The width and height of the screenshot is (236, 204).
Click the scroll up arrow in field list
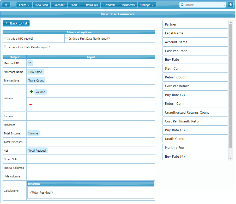(231, 22)
